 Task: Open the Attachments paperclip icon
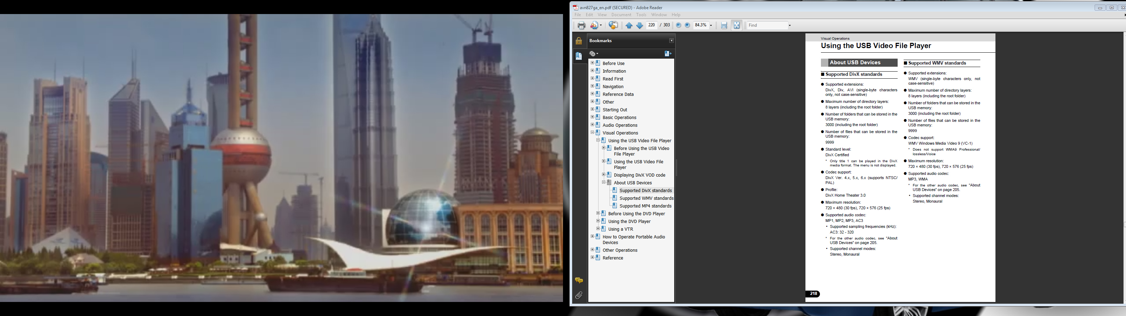point(579,296)
